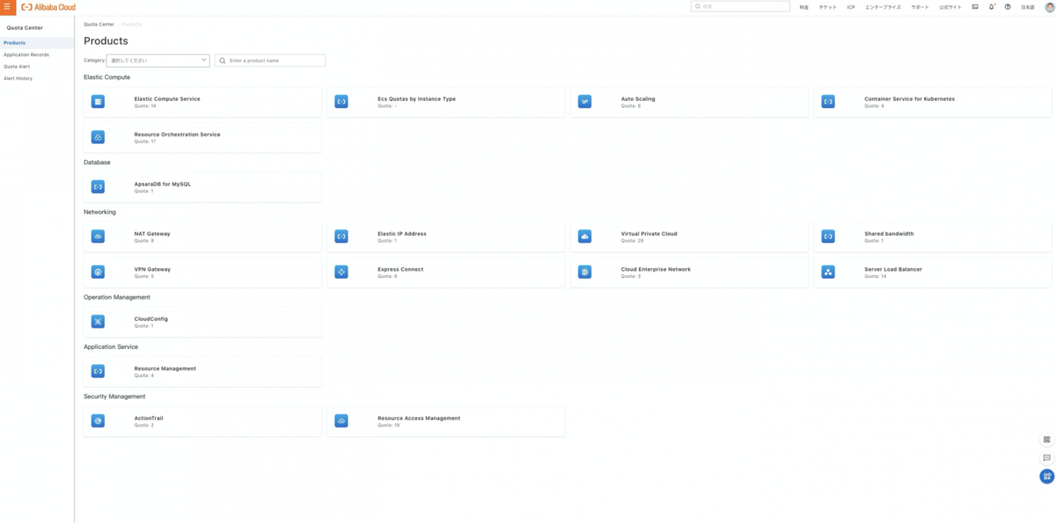Open the feedback chat floating button

(1046, 458)
